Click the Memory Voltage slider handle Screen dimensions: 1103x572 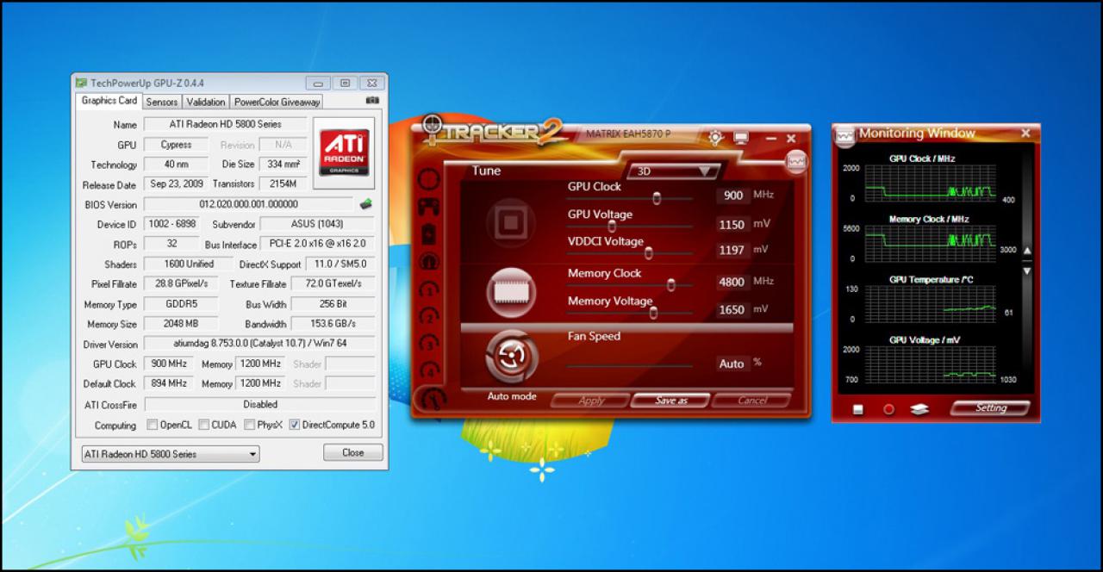click(x=653, y=313)
